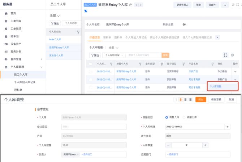
Task: Click the plus icon beside 个人库明细 field
Action: [227, 127]
